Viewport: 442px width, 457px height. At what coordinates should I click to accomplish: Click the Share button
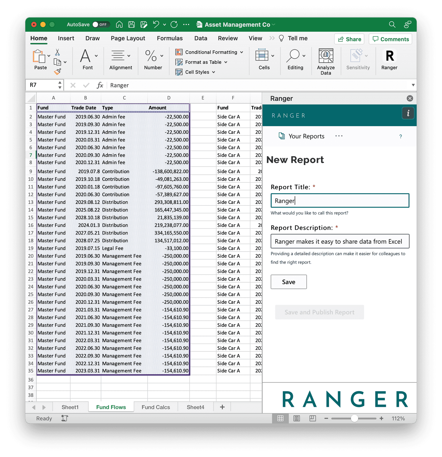349,39
